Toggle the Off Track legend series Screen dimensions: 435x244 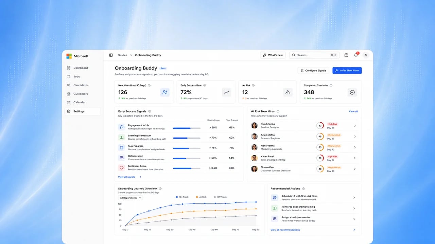[220, 197]
